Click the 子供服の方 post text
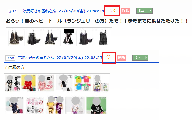 pyautogui.click(x=14, y=67)
